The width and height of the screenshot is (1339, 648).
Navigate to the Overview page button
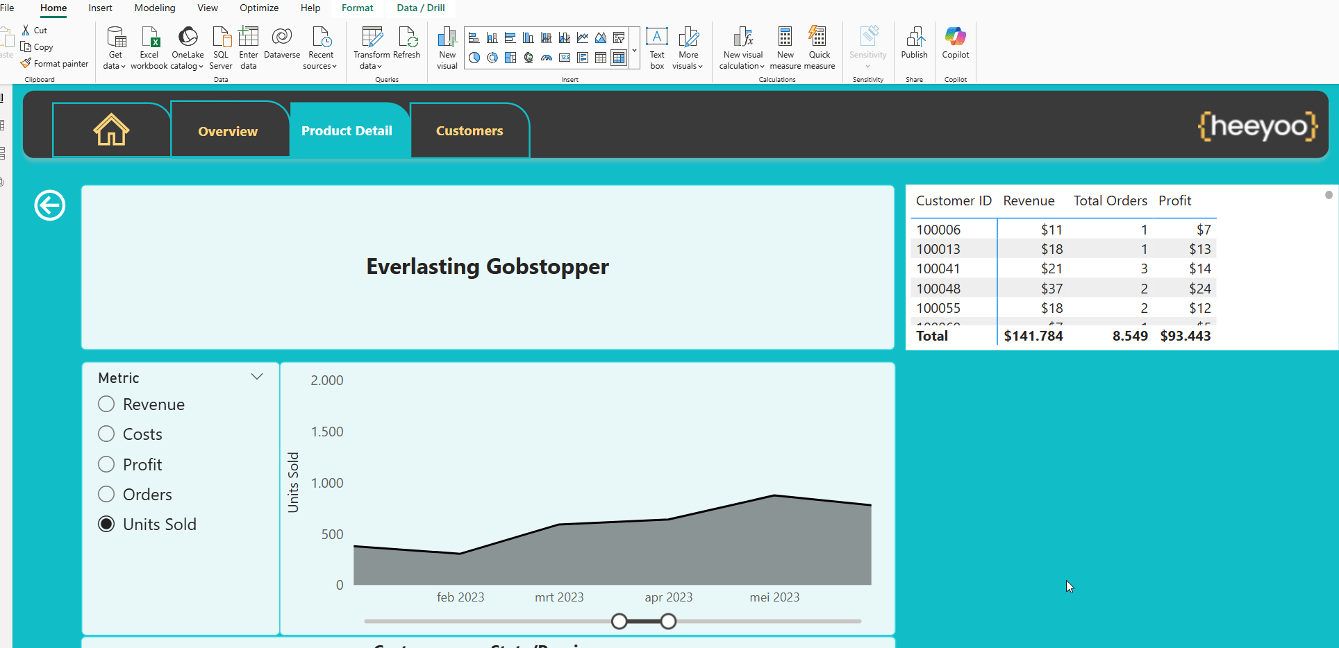coord(230,130)
